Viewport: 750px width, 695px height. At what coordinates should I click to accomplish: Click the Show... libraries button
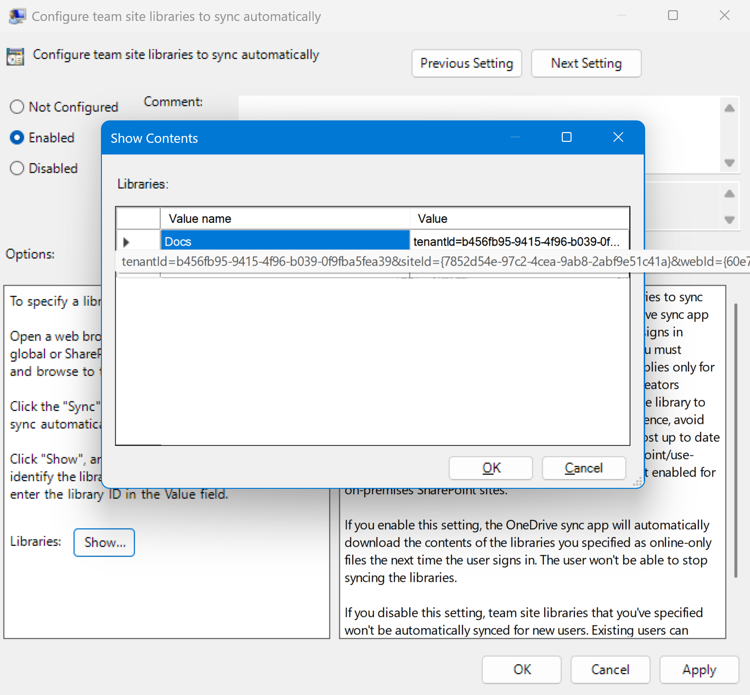[104, 542]
